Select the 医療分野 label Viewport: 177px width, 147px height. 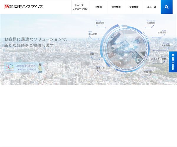(148, 72)
